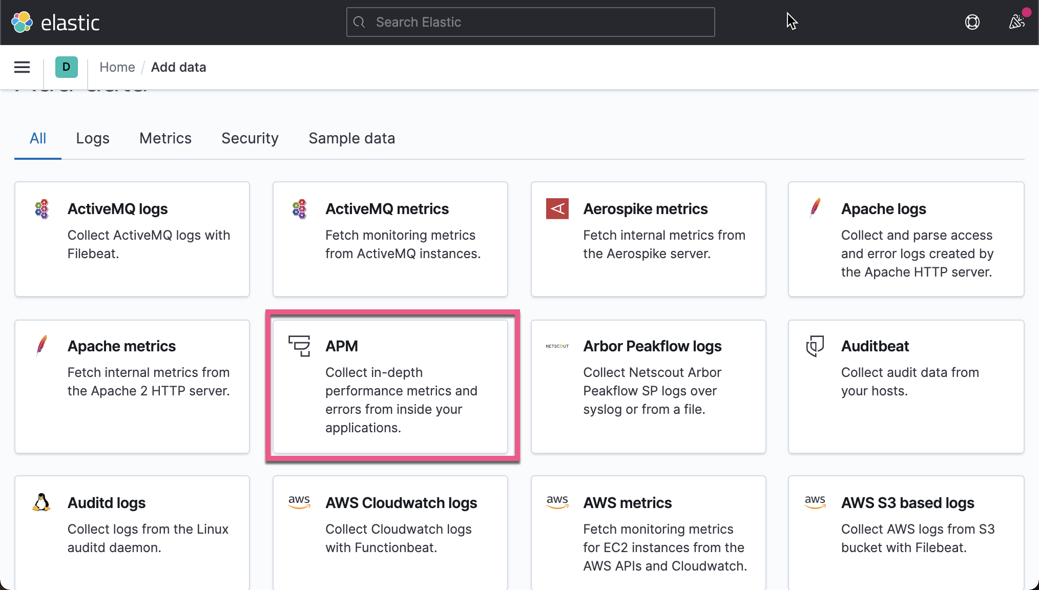Click the Apache feather icon on Apache logs
The height and width of the screenshot is (590, 1039).
point(815,208)
